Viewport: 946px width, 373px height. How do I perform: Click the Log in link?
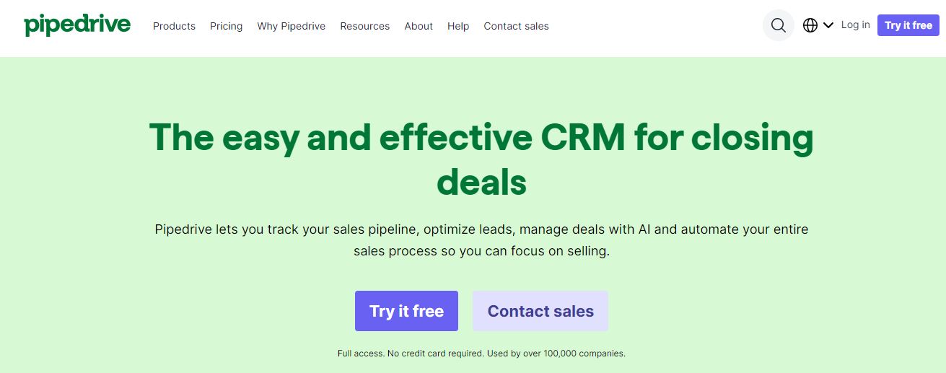pos(855,25)
